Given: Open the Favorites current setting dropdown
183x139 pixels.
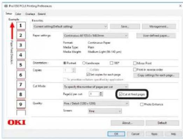Looking at the screenshot, I should tap(70, 26).
